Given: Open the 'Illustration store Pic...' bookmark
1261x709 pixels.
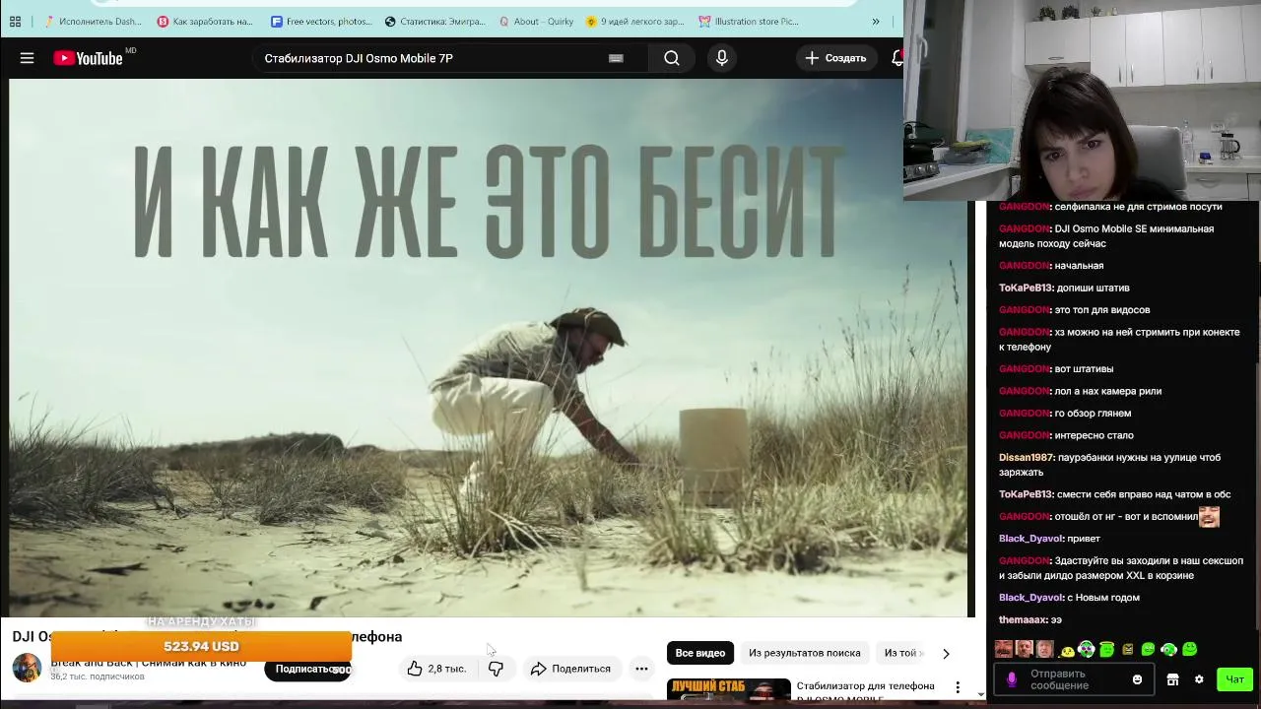Looking at the screenshot, I should [x=749, y=21].
